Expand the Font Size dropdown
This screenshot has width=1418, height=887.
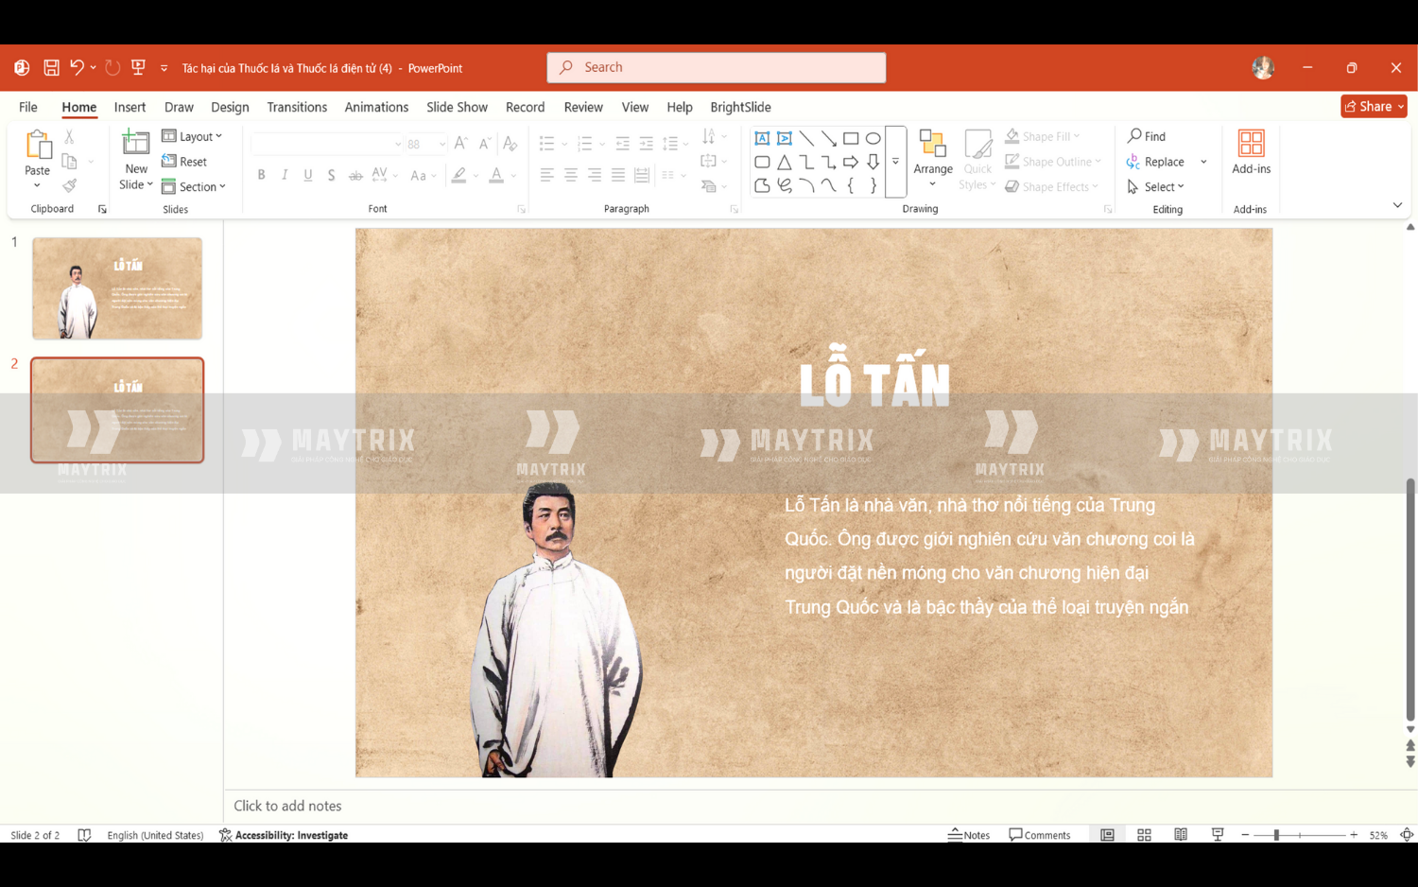[x=441, y=144]
